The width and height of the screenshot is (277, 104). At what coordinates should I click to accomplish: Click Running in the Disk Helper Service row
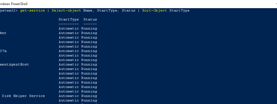coord(89,96)
